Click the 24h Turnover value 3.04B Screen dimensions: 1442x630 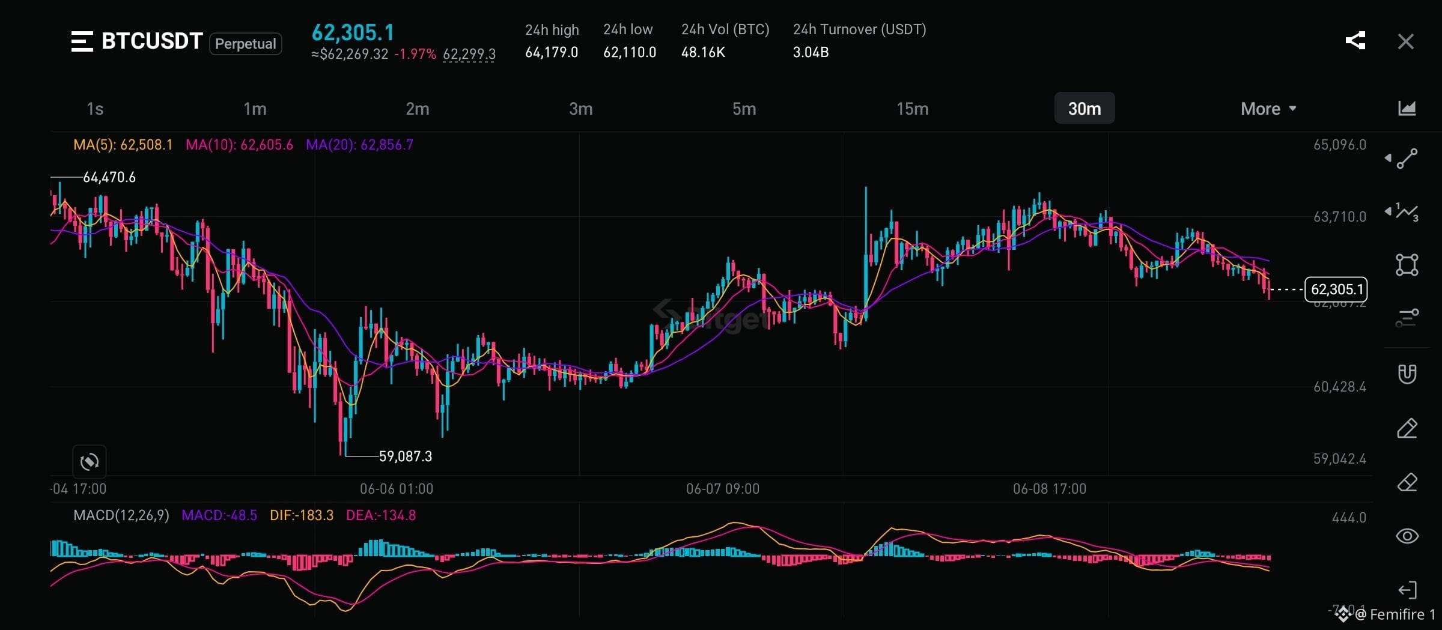[x=811, y=52]
